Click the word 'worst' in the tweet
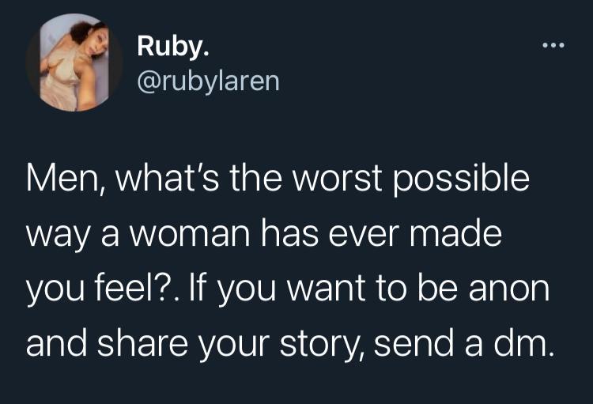This screenshot has width=593, height=404. point(338,178)
